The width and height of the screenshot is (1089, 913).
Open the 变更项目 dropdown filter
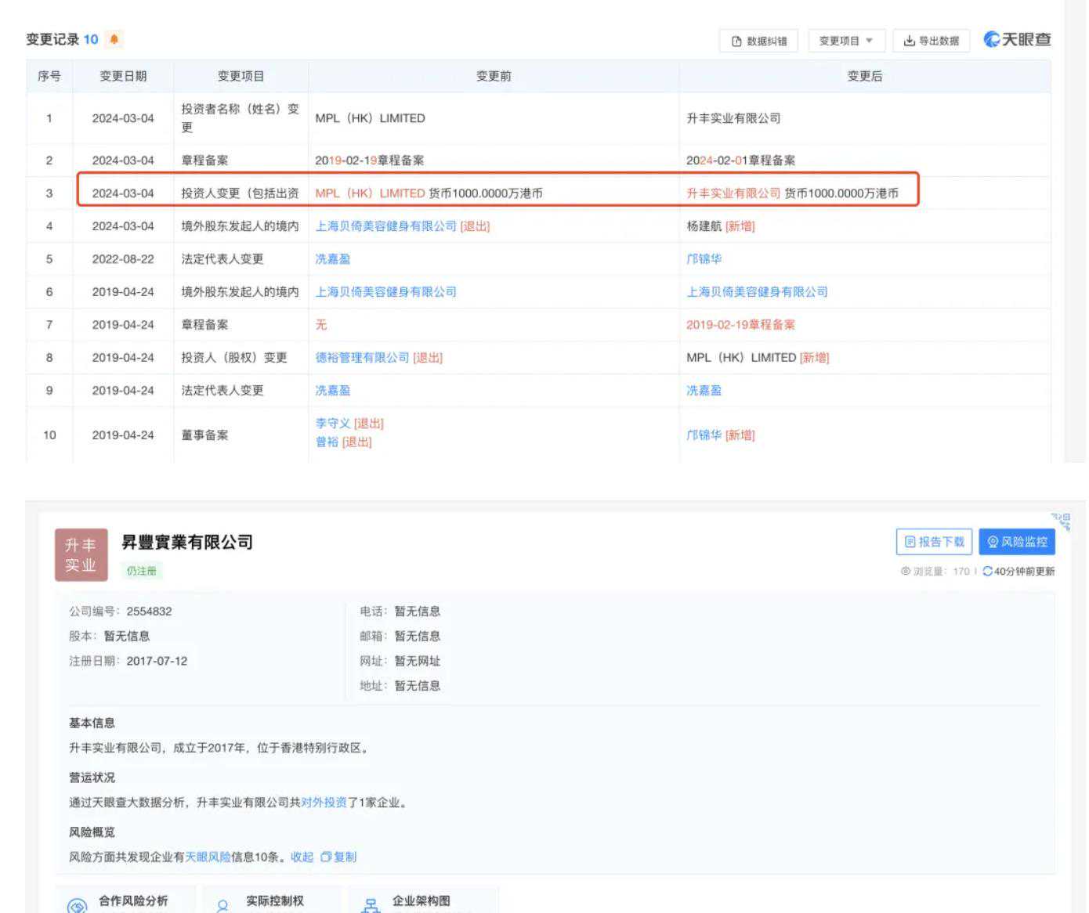pos(845,41)
